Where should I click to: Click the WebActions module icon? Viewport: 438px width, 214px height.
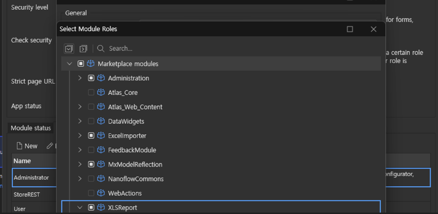pyautogui.click(x=101, y=193)
